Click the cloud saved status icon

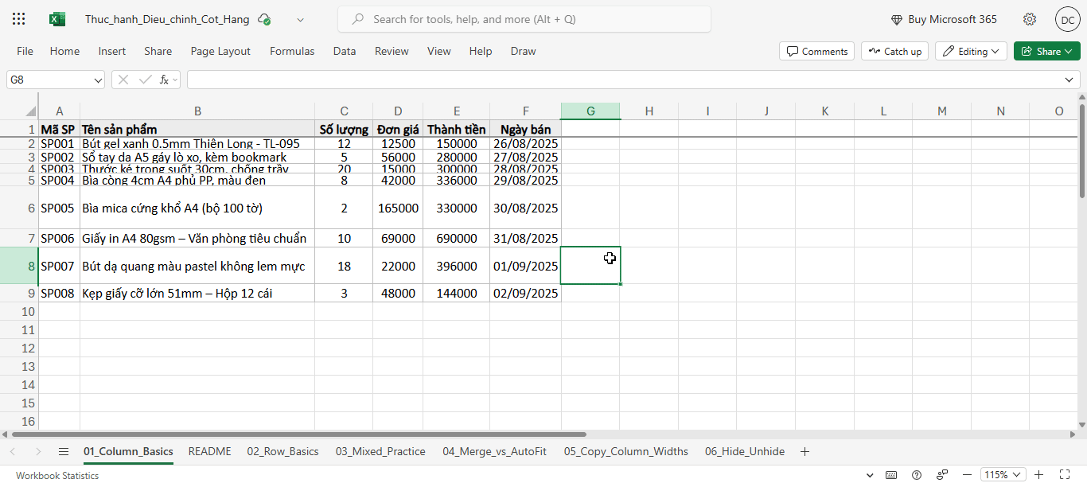coord(264,19)
